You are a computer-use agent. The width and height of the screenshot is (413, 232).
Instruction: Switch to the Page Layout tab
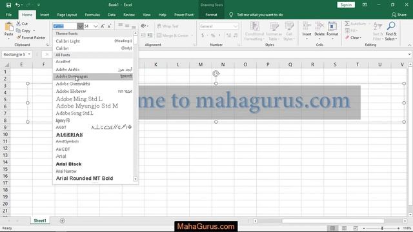67,15
